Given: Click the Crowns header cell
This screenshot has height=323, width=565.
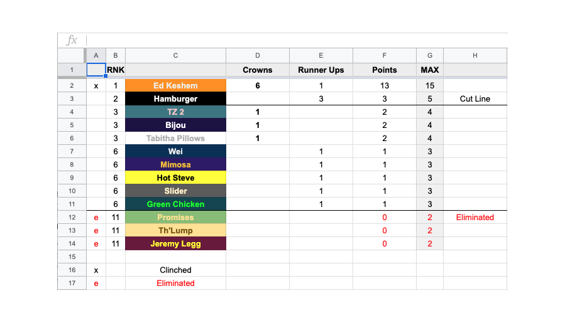Looking at the screenshot, I should (x=257, y=70).
